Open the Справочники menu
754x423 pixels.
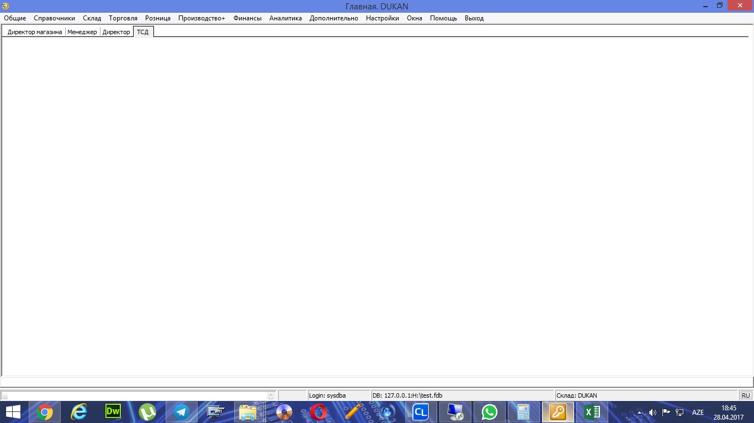click(x=54, y=18)
